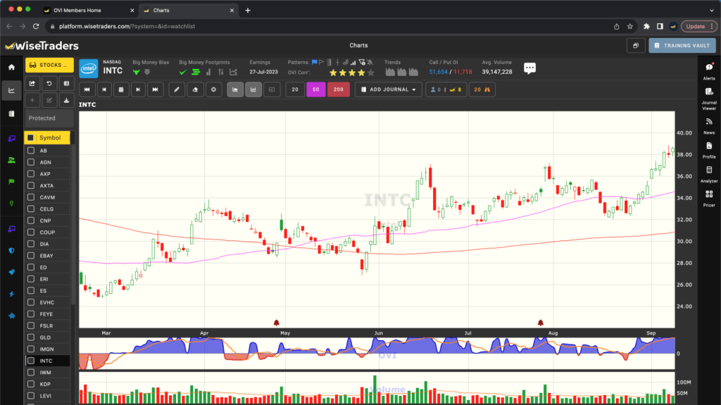Select FSLR in the symbol list
Image resolution: width=721 pixels, height=405 pixels.
pyautogui.click(x=46, y=326)
